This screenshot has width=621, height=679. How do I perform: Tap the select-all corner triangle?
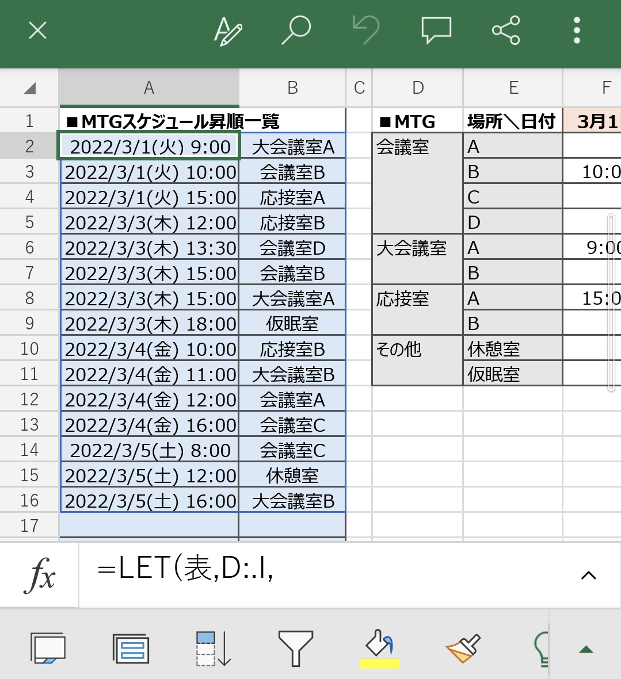(x=29, y=89)
